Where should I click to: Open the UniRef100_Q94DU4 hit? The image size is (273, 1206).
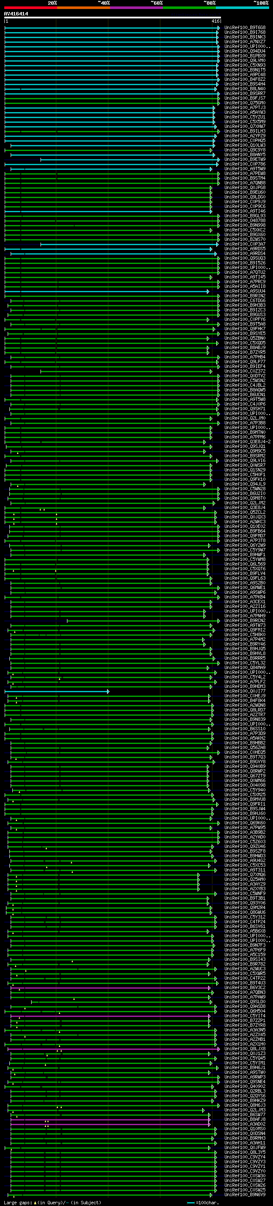(x=245, y=51)
